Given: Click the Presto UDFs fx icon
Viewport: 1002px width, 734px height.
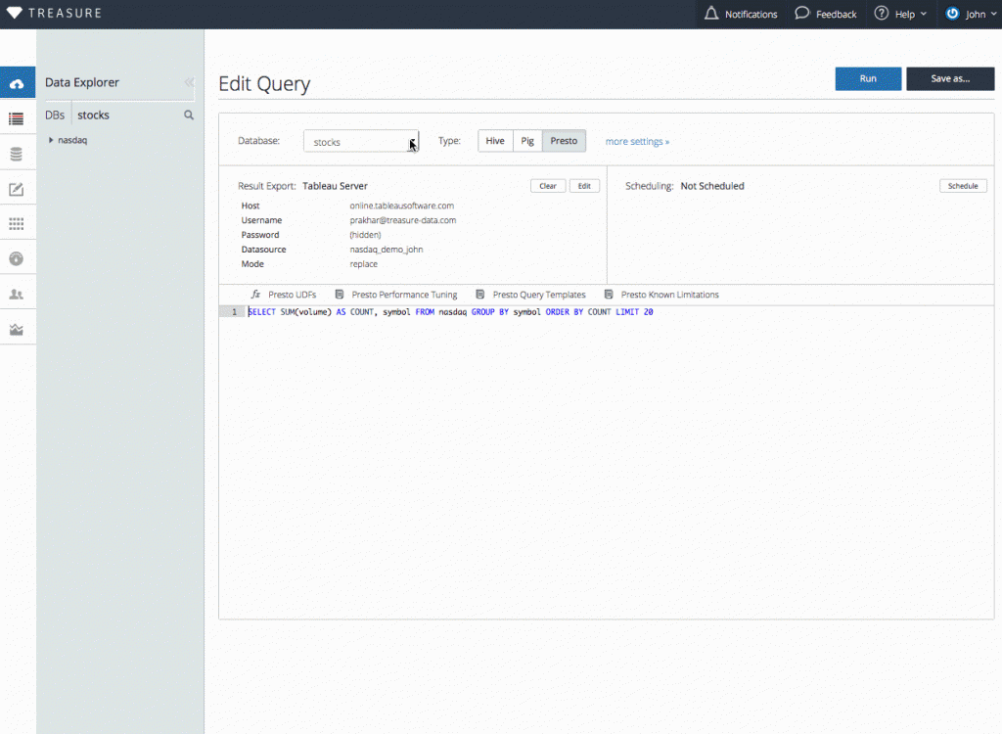Looking at the screenshot, I should coord(255,295).
